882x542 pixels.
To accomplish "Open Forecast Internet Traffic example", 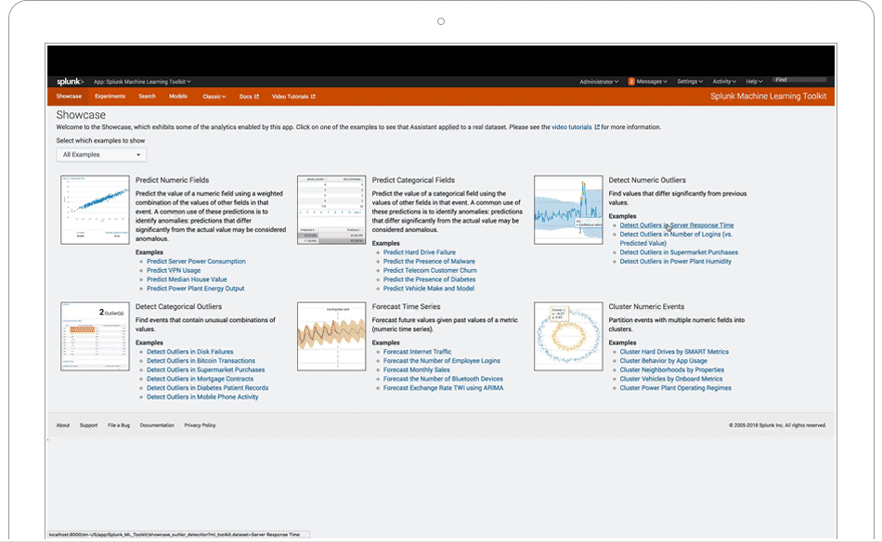I will pyautogui.click(x=418, y=352).
